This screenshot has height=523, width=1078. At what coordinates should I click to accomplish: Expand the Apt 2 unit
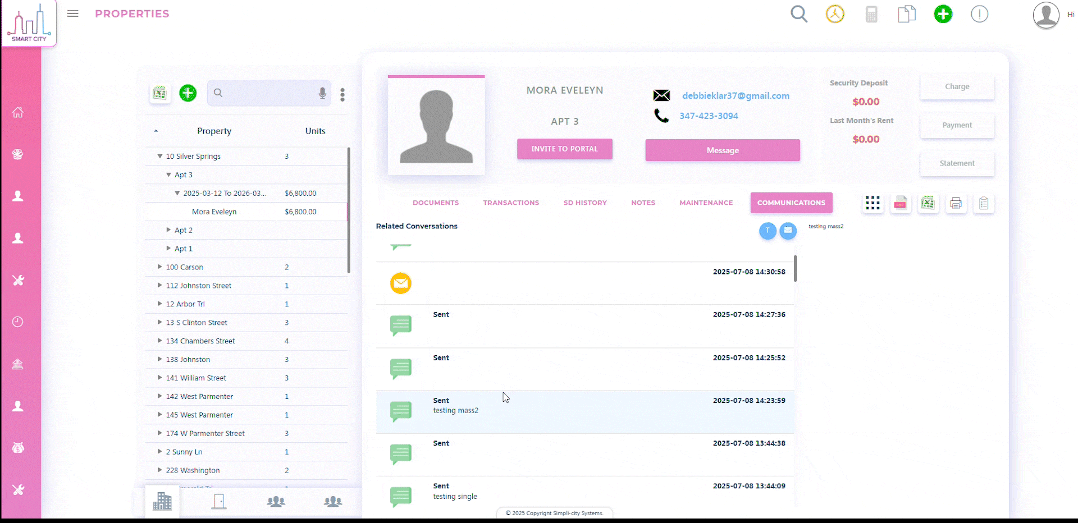(168, 230)
